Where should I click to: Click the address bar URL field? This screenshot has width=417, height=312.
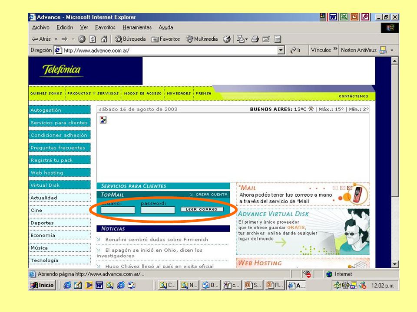169,50
